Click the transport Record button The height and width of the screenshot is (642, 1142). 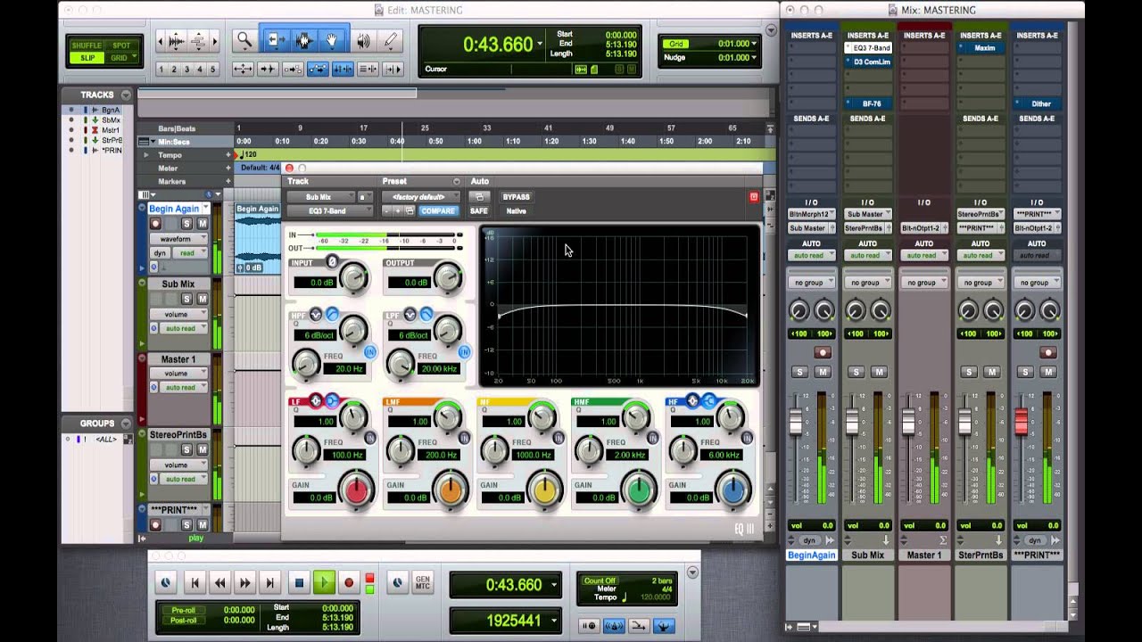point(349,583)
